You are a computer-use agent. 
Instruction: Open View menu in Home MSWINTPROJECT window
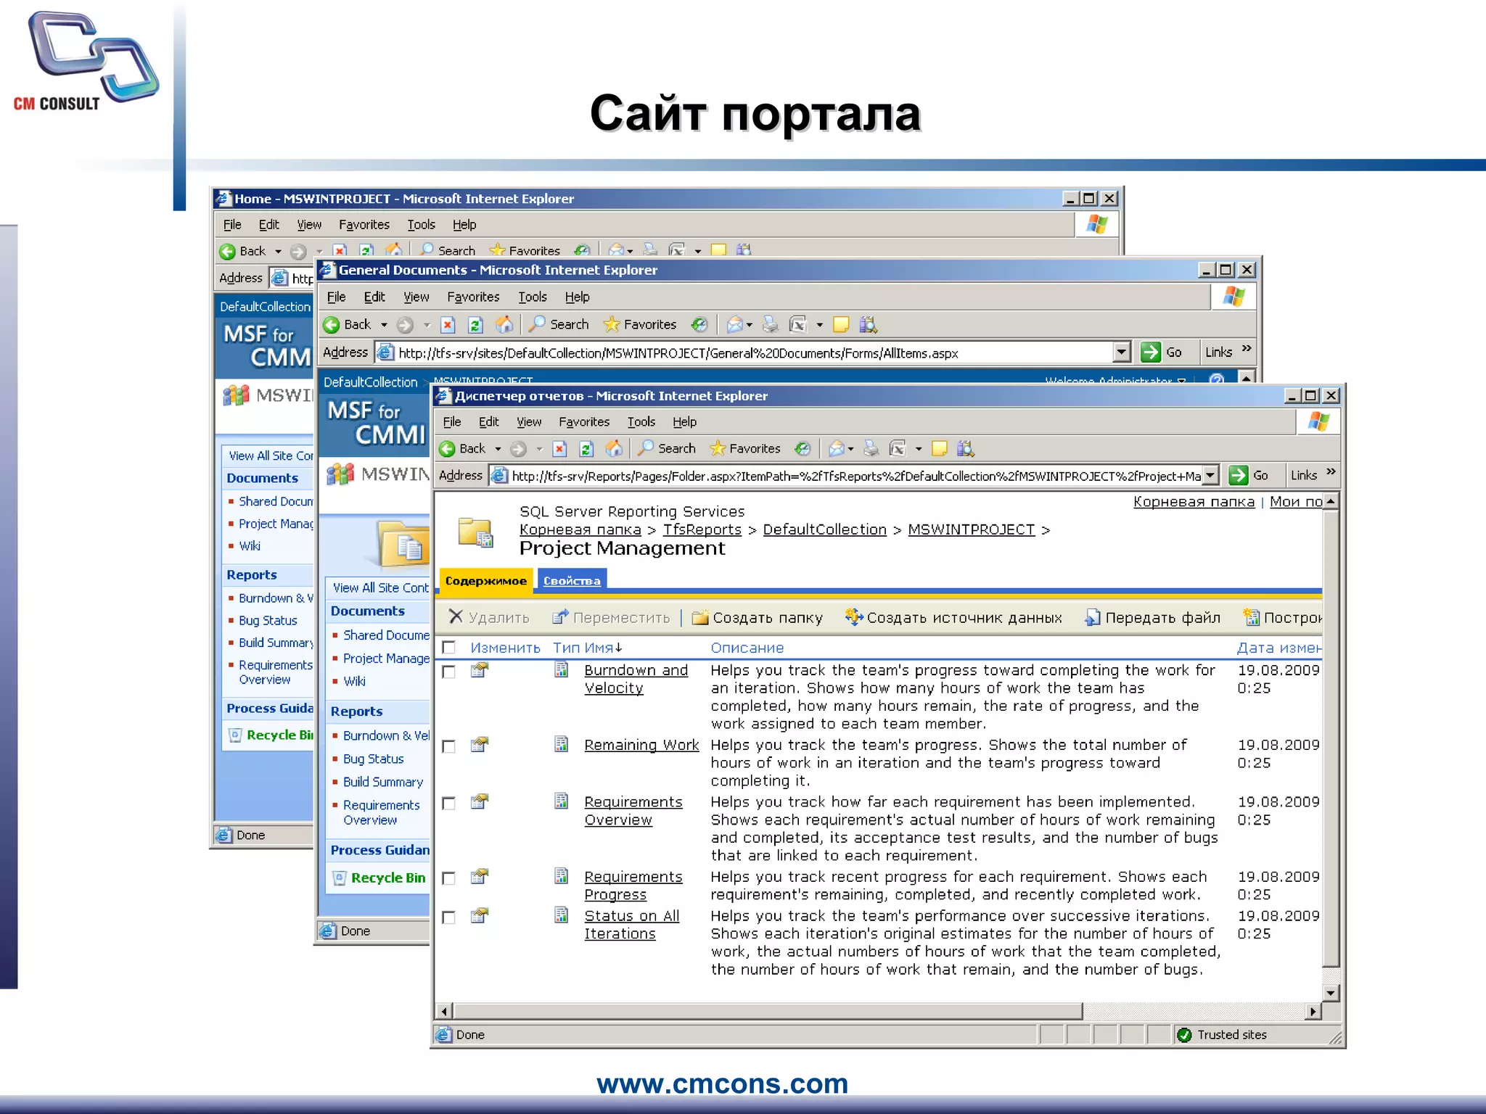pos(309,225)
